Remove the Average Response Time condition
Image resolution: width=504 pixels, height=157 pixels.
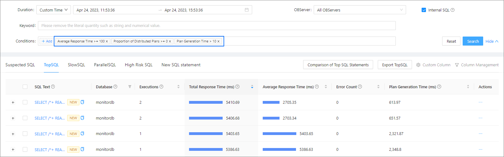tap(107, 41)
